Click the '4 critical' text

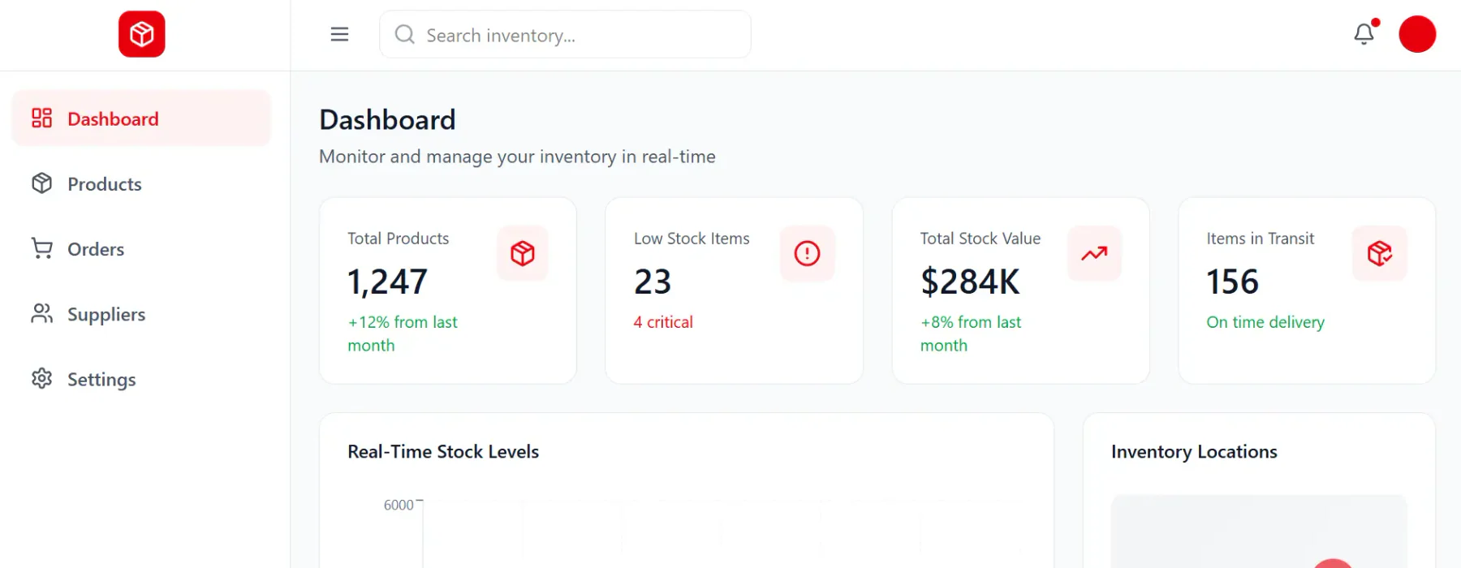pyautogui.click(x=663, y=322)
